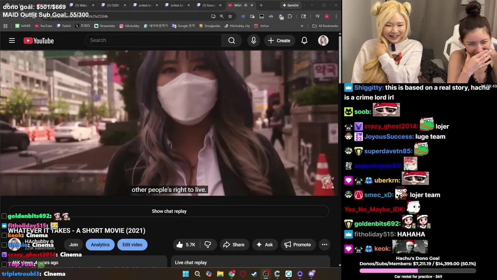Image resolution: width=497 pixels, height=280 pixels.
Task: Open video Analytics
Action: [100, 245]
